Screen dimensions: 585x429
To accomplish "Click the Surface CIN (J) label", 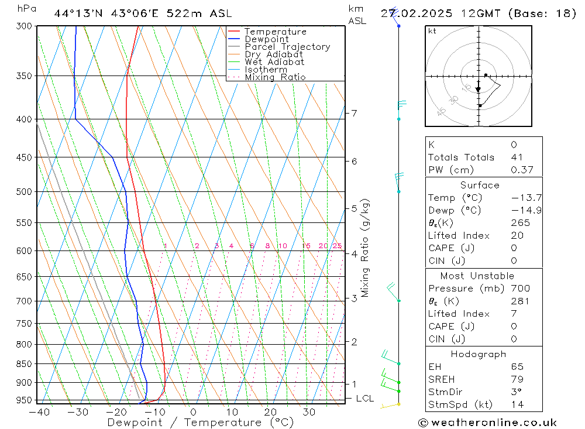I will (x=446, y=261).
